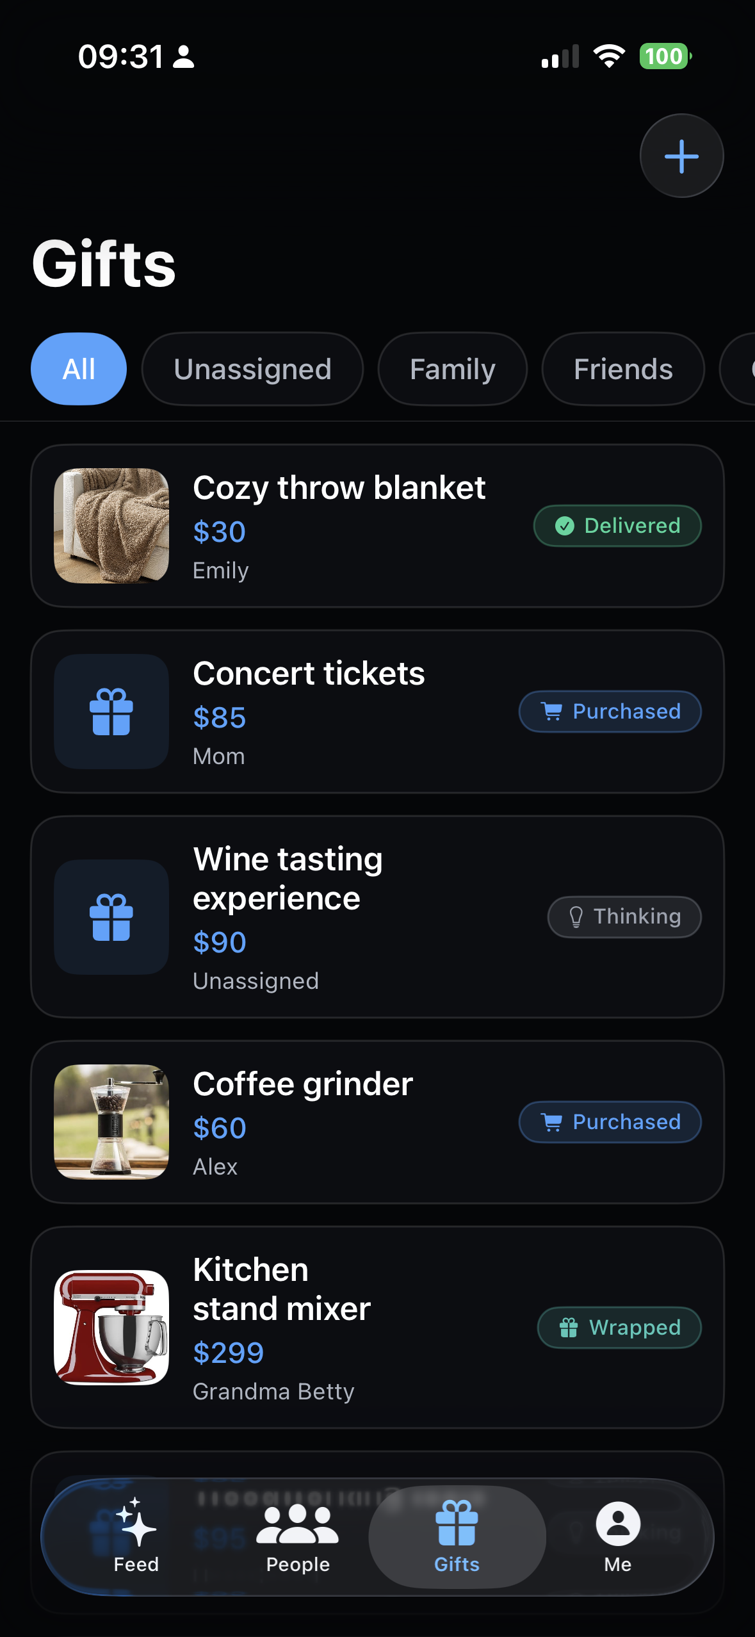Screen dimensions: 755x1637
Task: Open the Cozy throw blanket thumbnail
Action: (111, 526)
